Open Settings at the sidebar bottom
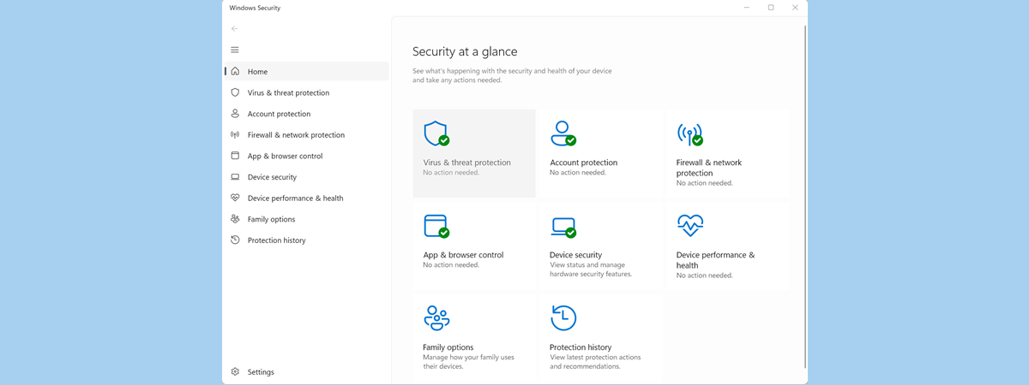1029x385 pixels. point(307,372)
